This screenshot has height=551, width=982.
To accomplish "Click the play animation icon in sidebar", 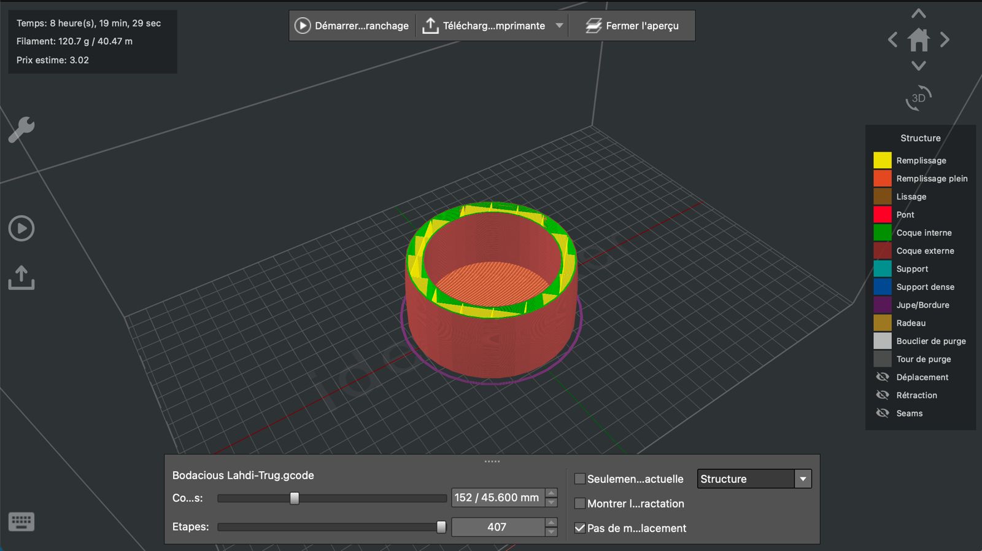I will [21, 229].
